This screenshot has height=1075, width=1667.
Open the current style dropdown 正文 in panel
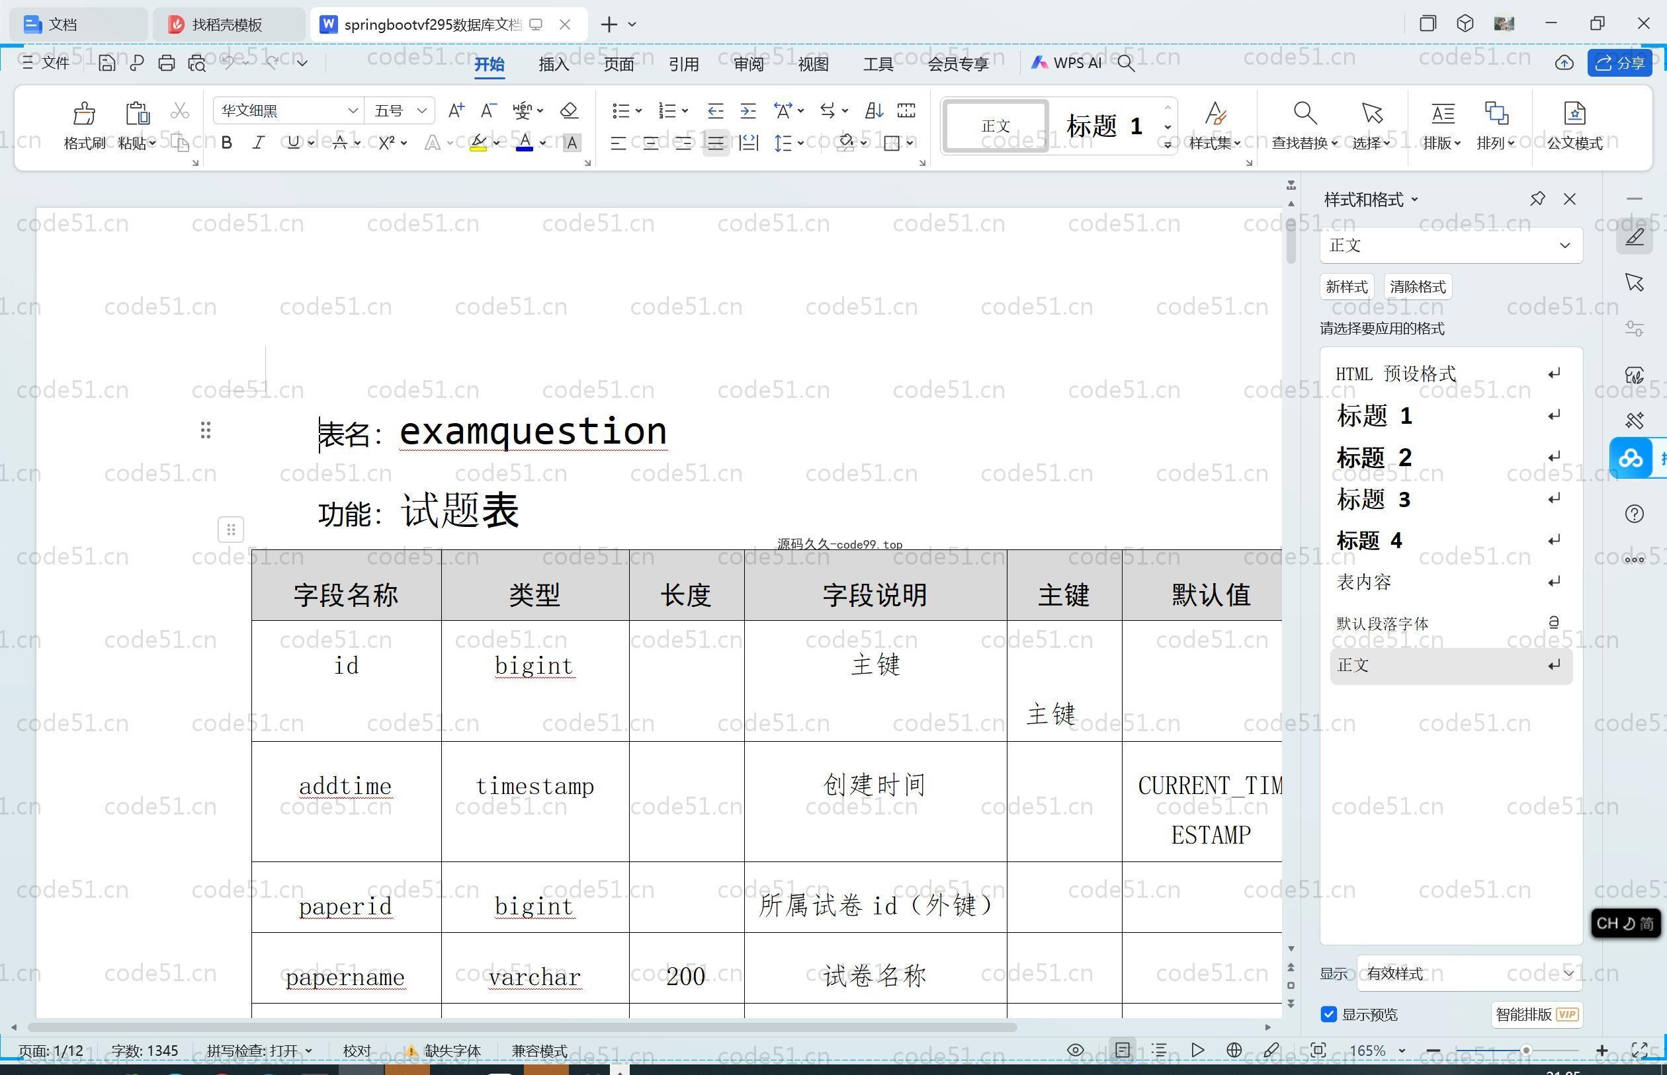coord(1451,245)
